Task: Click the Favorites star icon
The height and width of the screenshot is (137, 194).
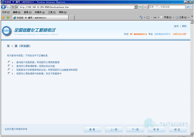Action: [x=3, y=17]
